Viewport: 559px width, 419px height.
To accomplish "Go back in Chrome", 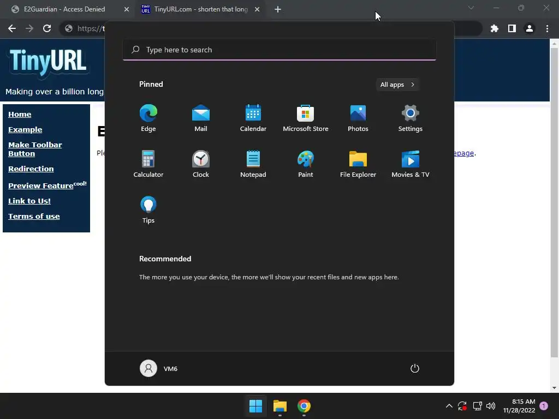I will (x=12, y=28).
